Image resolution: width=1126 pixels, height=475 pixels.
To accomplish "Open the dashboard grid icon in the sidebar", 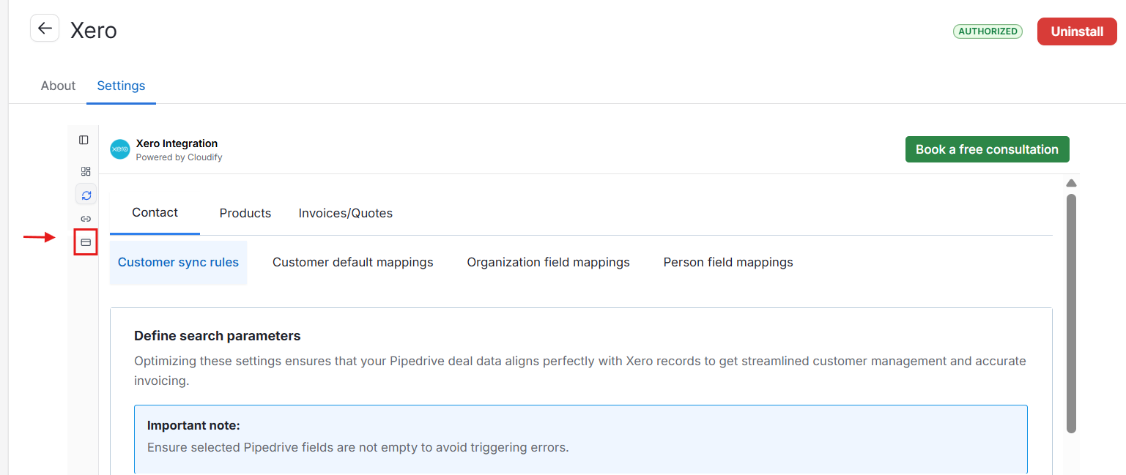I will point(86,171).
